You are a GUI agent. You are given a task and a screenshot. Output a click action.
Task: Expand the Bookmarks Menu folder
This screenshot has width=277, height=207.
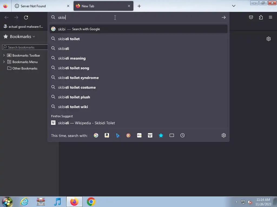[4, 62]
